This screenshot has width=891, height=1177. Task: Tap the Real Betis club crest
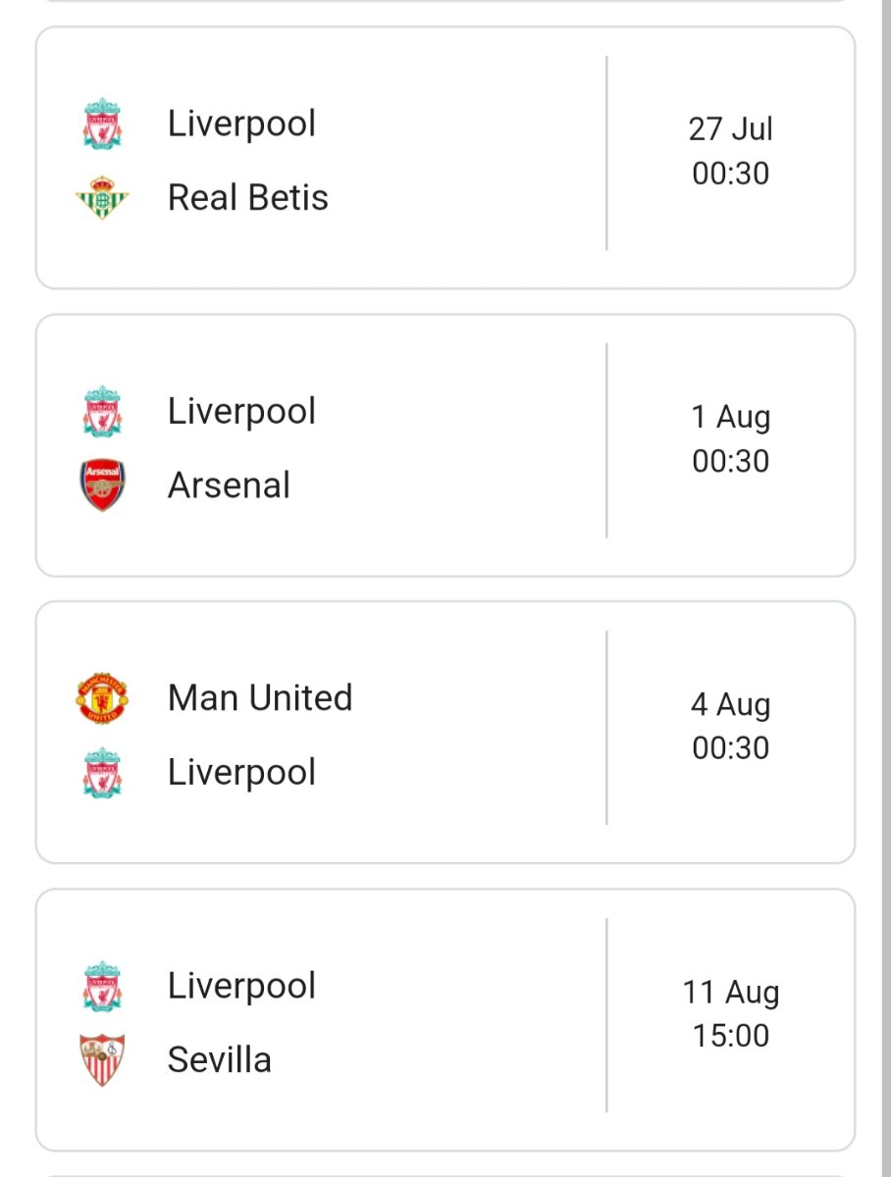point(102,198)
